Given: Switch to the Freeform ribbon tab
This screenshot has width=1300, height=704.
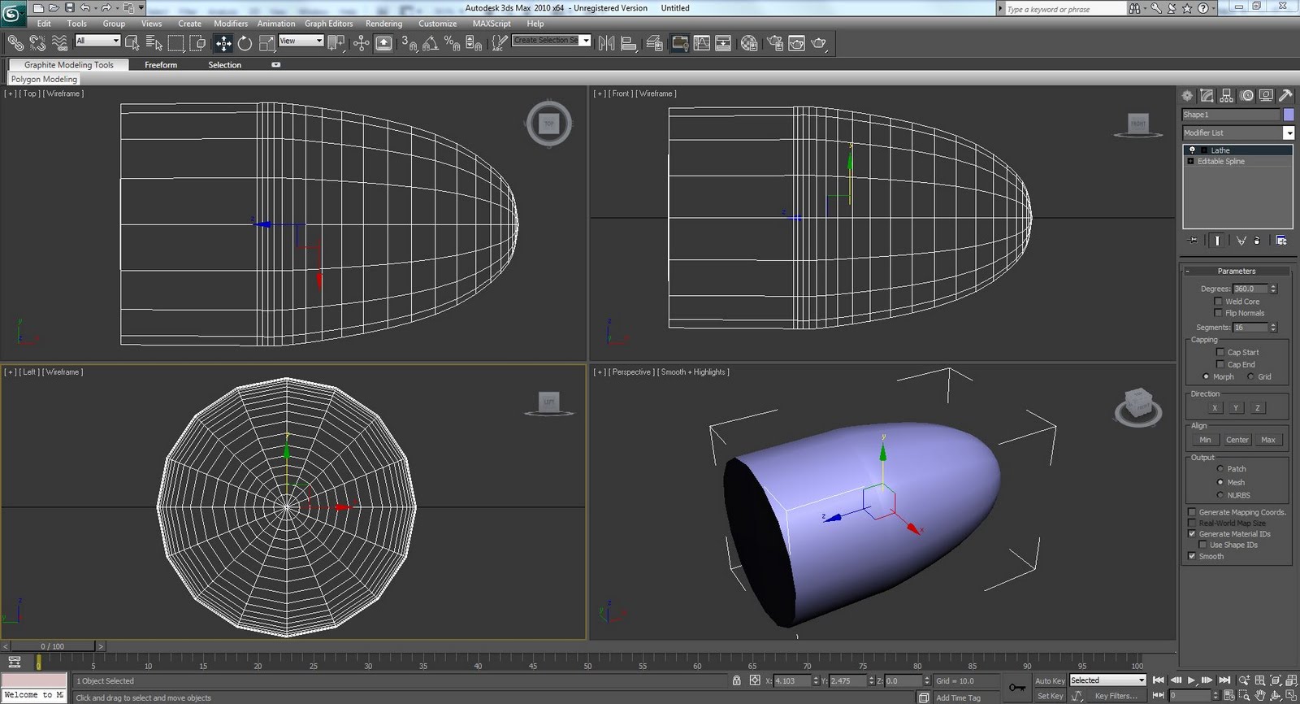Looking at the screenshot, I should tap(161, 65).
